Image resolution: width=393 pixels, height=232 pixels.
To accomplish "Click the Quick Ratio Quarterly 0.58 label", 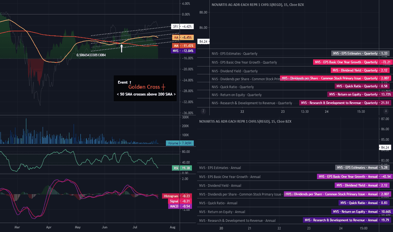I will 362,86.
